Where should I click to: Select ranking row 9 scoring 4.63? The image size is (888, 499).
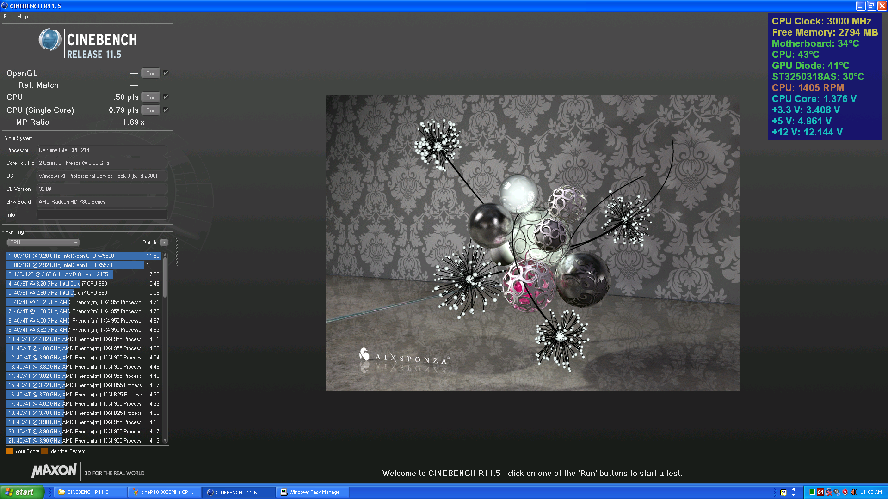84,330
